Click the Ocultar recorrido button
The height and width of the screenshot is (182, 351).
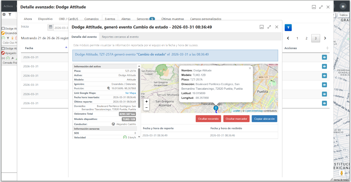point(209,119)
